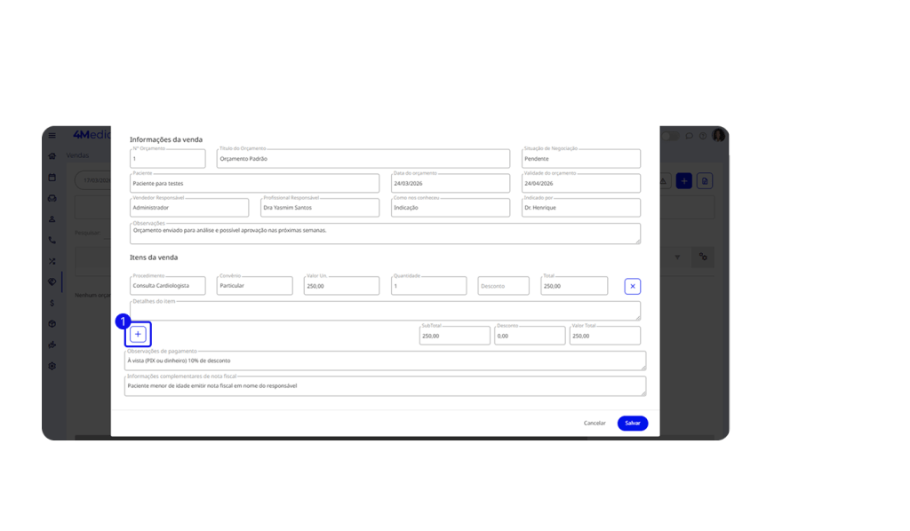Image resolution: width=910 pixels, height=531 pixels.
Task: Click the Título do Orçamento field
Action: click(x=363, y=159)
